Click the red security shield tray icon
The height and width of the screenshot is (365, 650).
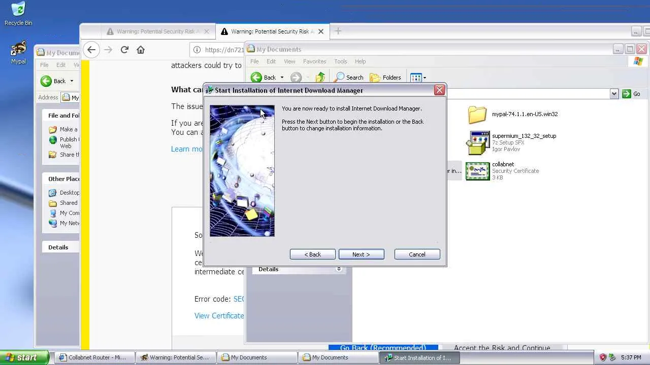coord(603,357)
